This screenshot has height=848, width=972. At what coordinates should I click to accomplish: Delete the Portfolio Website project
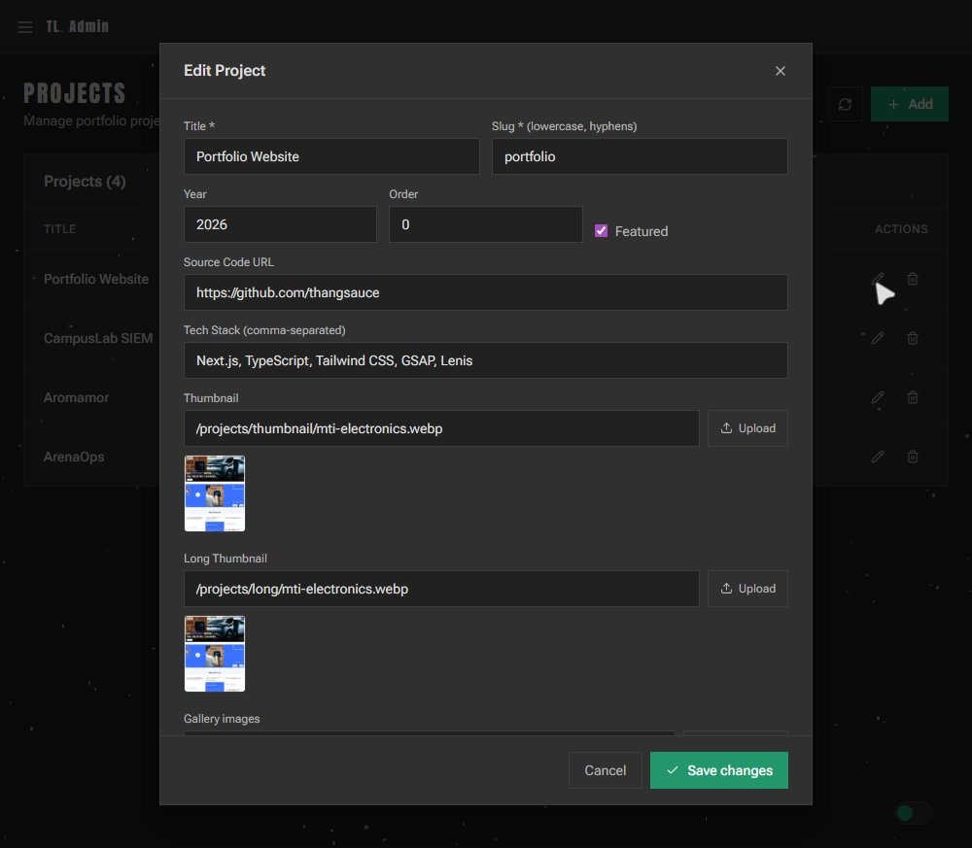(x=913, y=279)
